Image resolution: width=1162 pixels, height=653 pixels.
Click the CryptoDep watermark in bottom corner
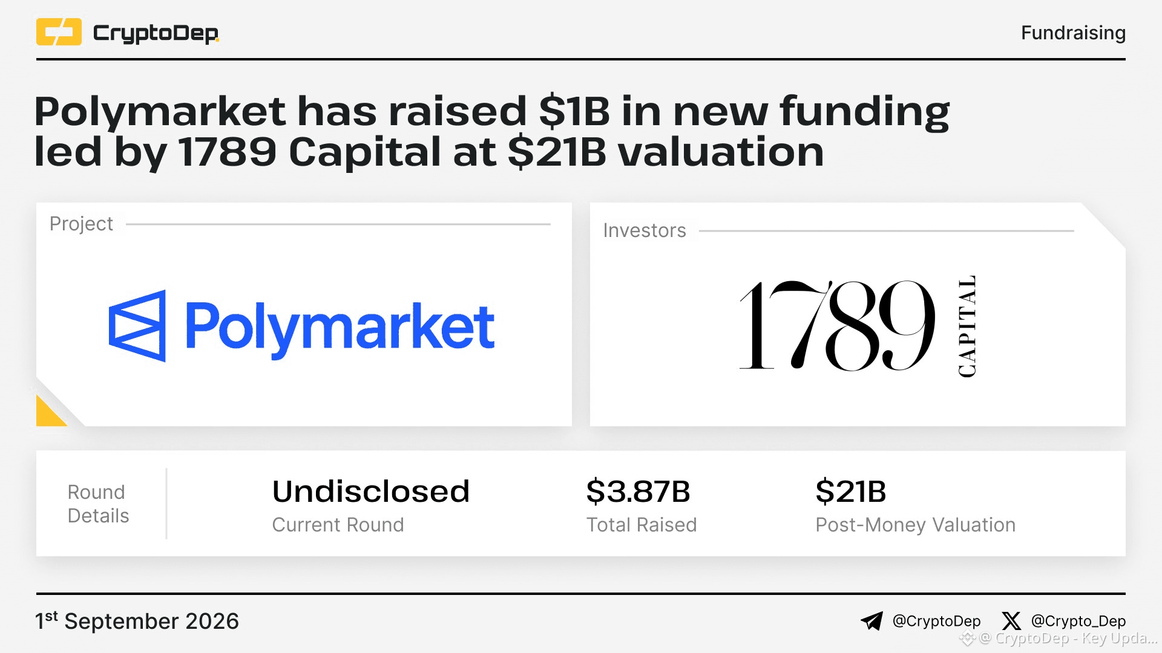pyautogui.click(x=1059, y=638)
